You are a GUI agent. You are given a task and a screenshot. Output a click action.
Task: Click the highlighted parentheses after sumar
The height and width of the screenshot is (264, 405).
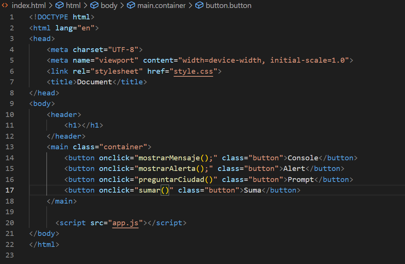(x=165, y=190)
